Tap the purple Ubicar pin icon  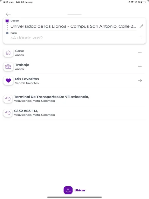coord(68,190)
